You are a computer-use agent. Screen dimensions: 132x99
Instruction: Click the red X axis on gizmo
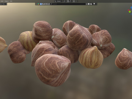tap(129, 10)
